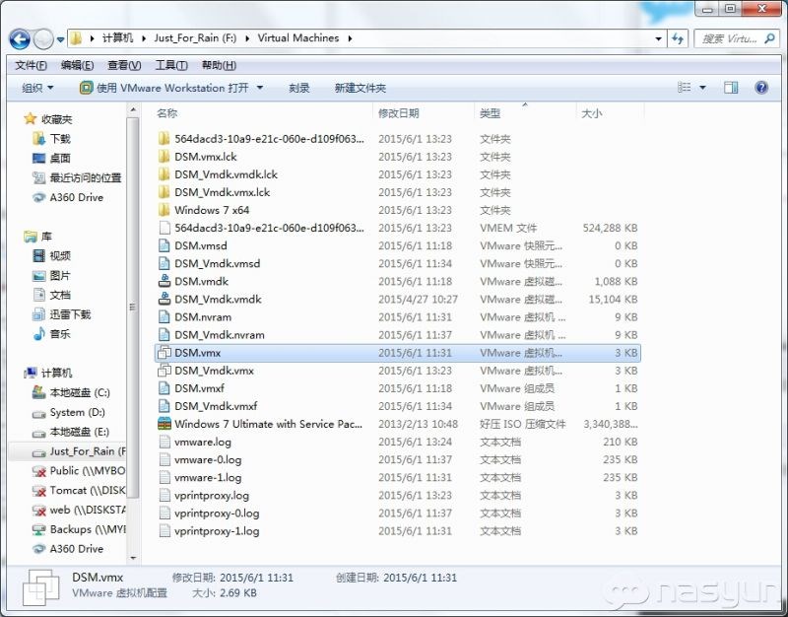Open the view options dropdown arrow
The height and width of the screenshot is (617, 788).
coord(702,88)
